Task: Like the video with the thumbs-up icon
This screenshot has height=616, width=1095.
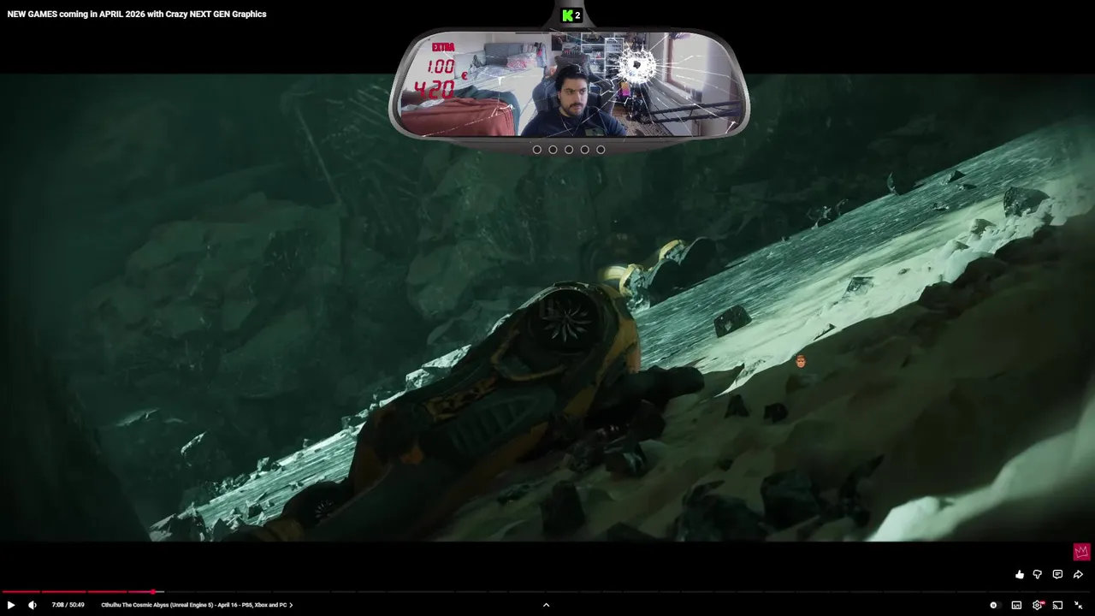Action: tap(1019, 575)
